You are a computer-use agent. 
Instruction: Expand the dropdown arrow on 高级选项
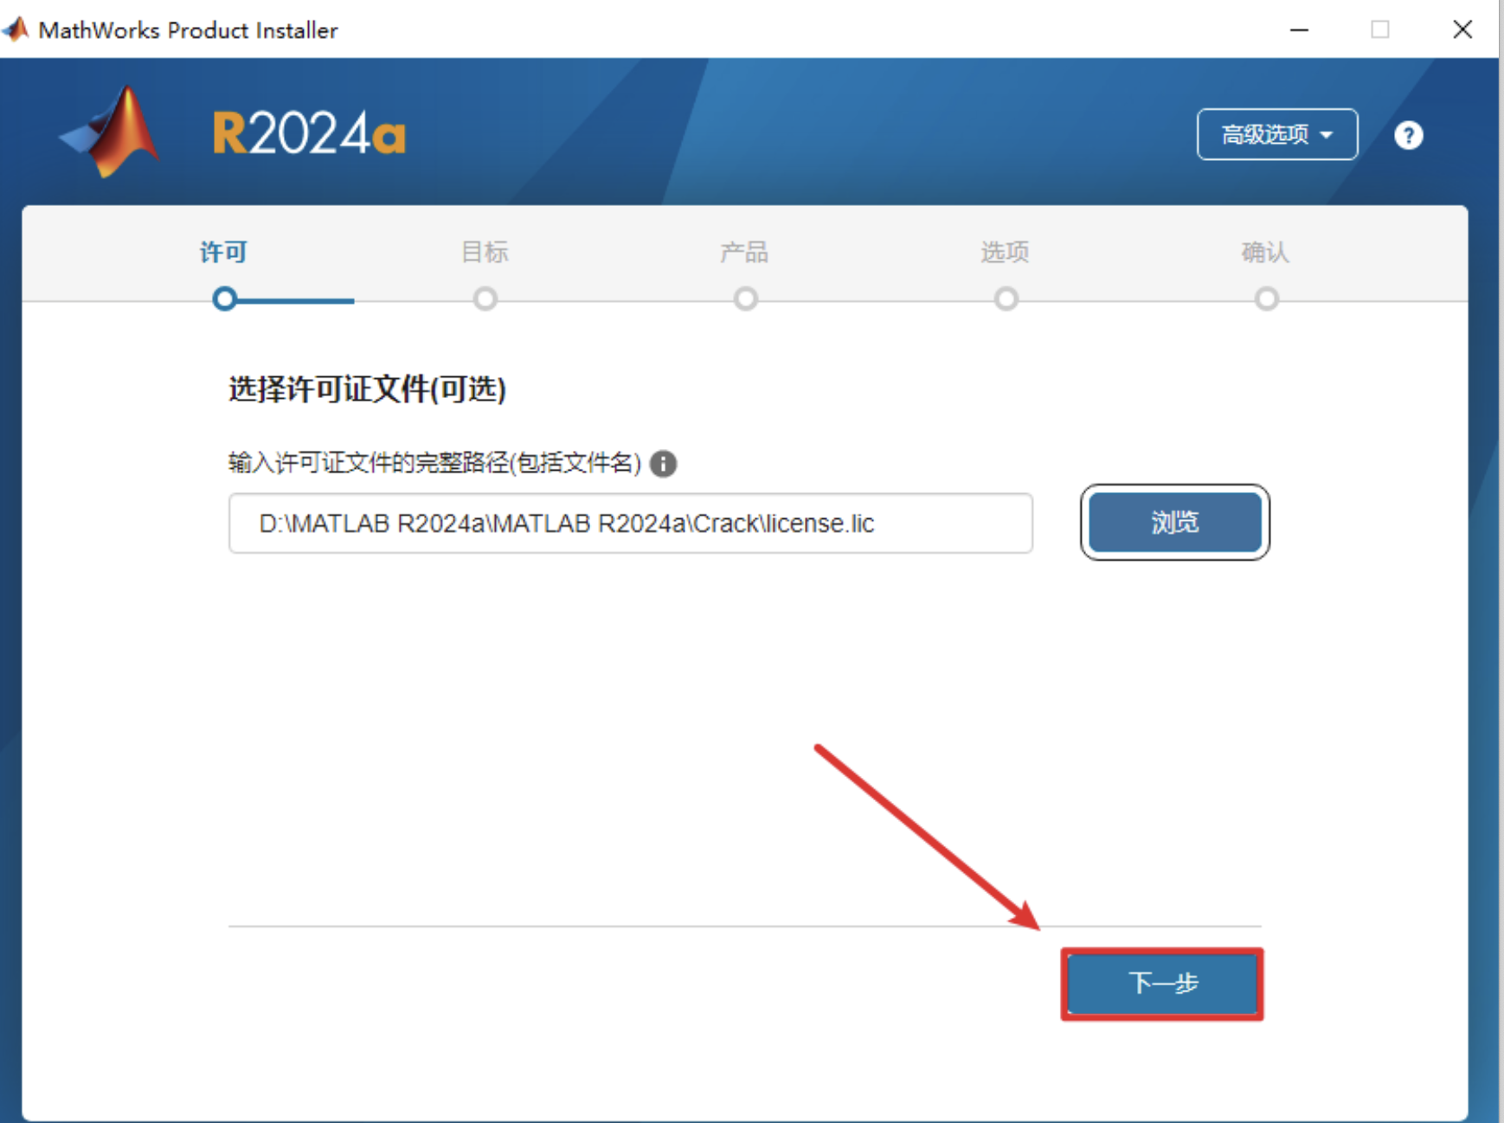[1327, 134]
